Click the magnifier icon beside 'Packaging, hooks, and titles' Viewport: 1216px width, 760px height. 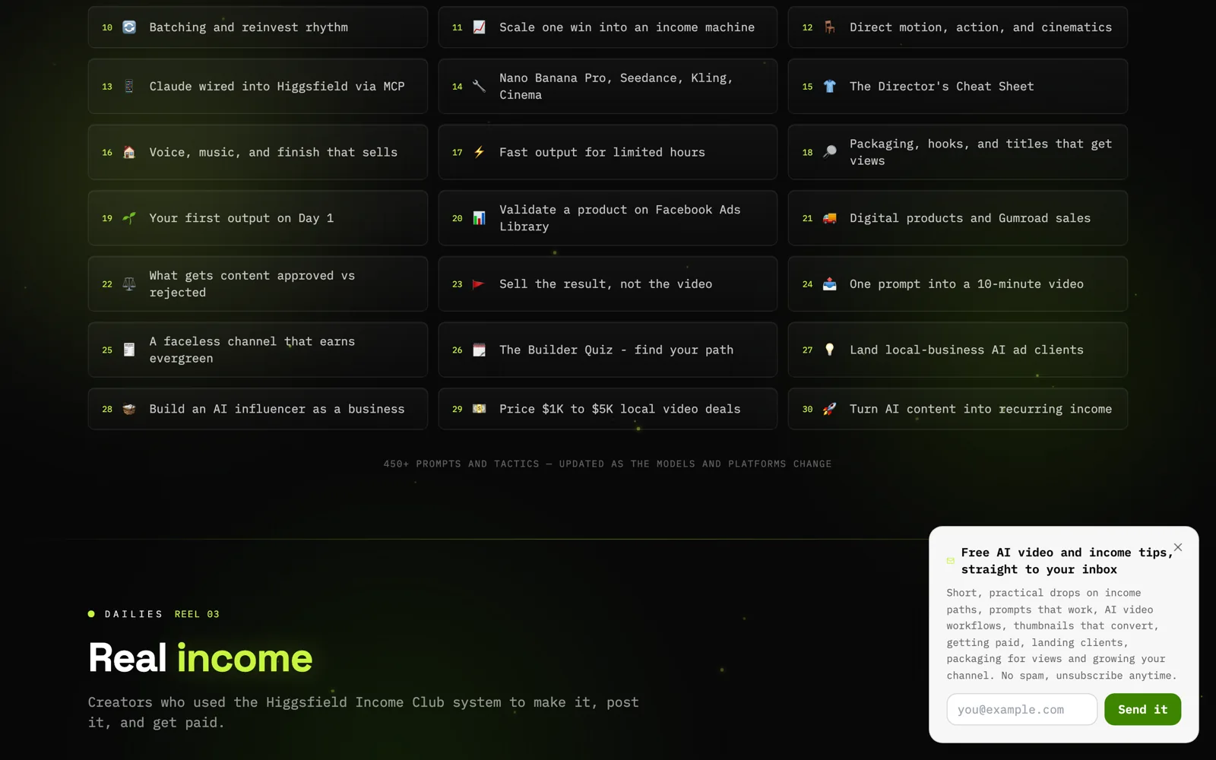pos(830,153)
